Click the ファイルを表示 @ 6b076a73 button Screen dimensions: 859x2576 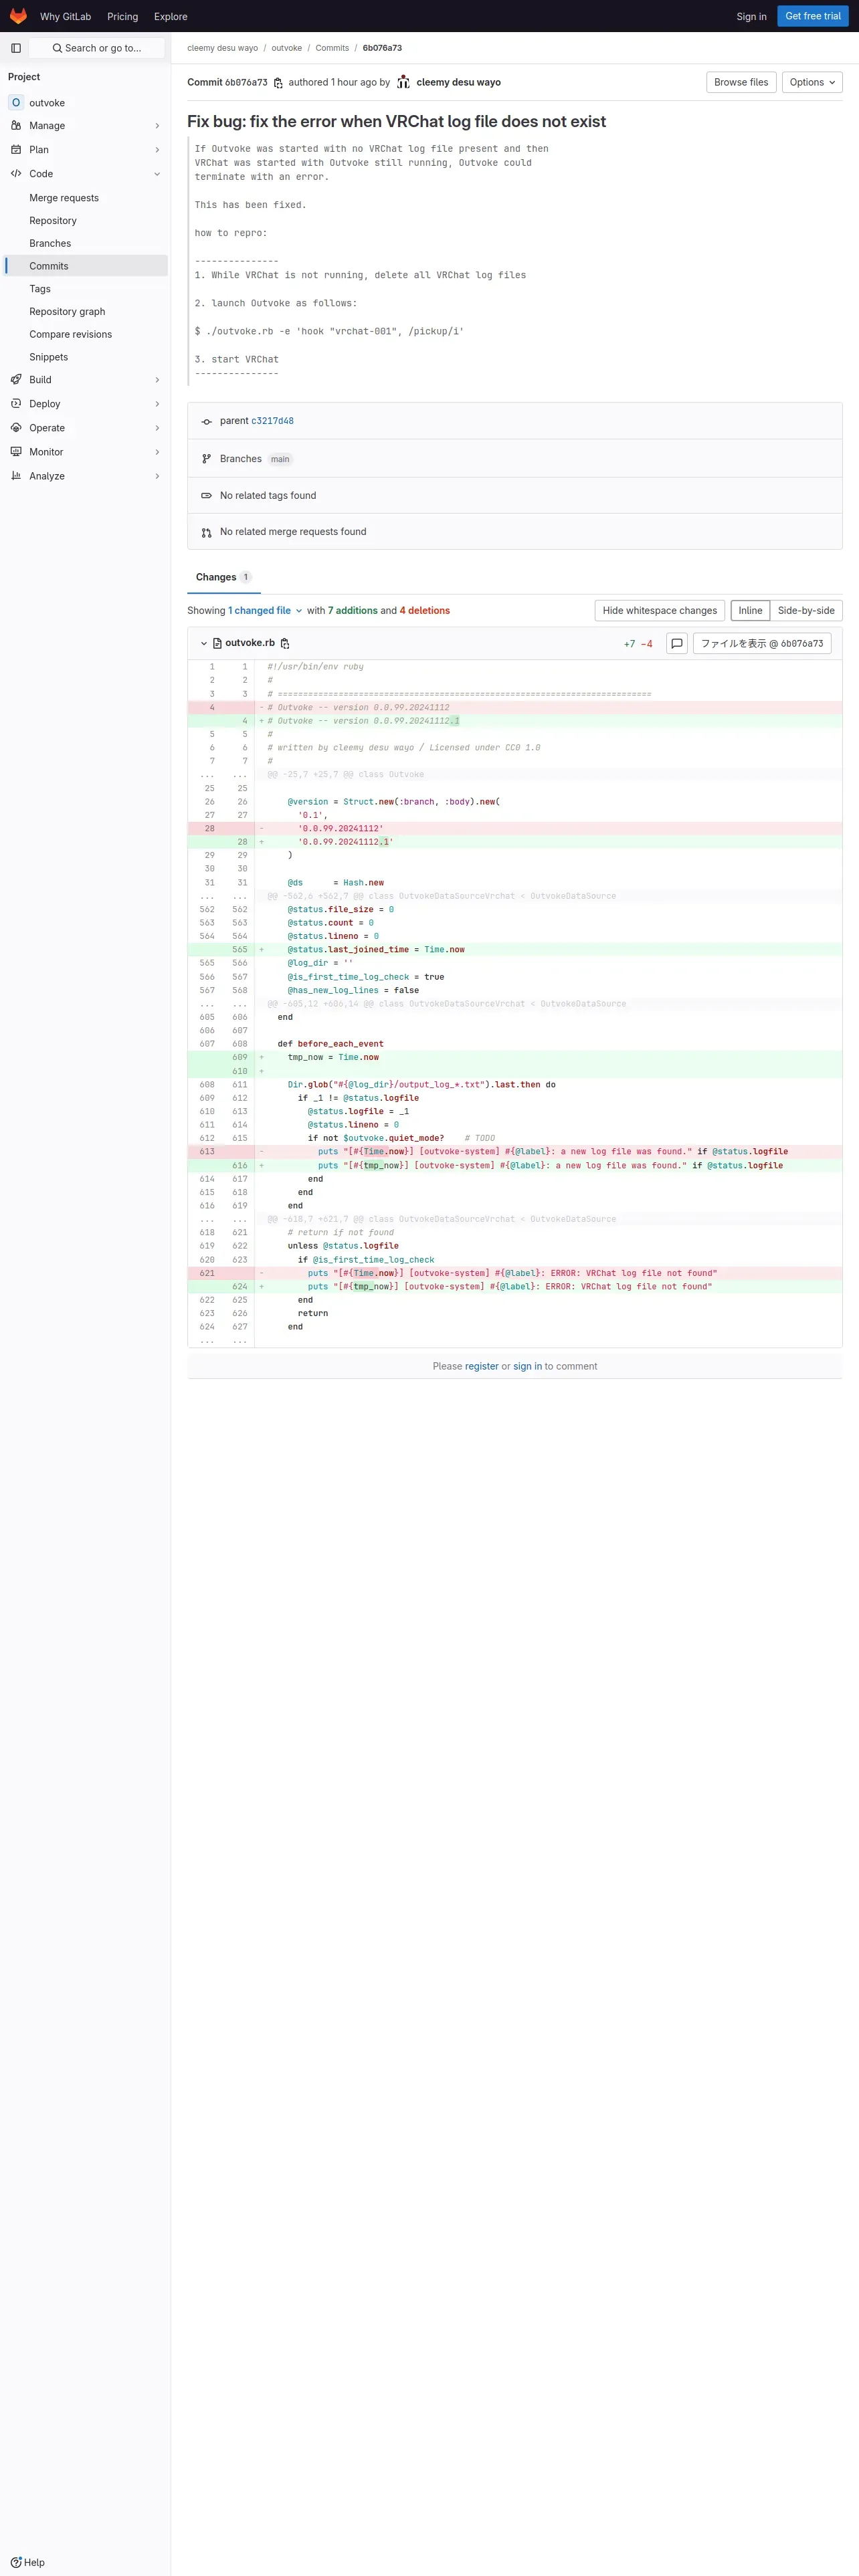tap(762, 644)
